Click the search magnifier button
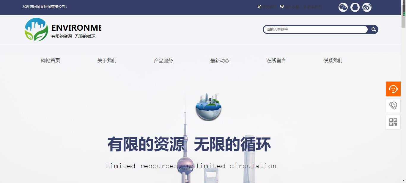This screenshot has height=183, width=406. tap(374, 29)
